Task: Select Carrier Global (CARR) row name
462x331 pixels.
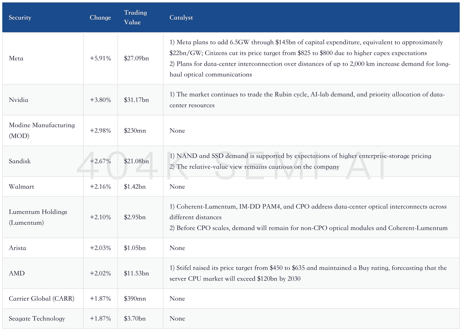Action: (42, 299)
